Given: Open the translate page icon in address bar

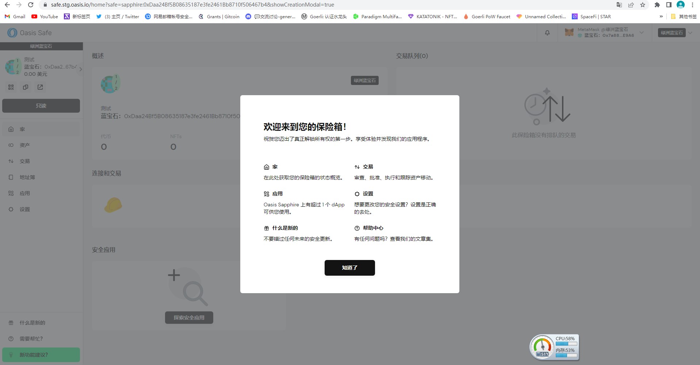Looking at the screenshot, I should pyautogui.click(x=619, y=5).
